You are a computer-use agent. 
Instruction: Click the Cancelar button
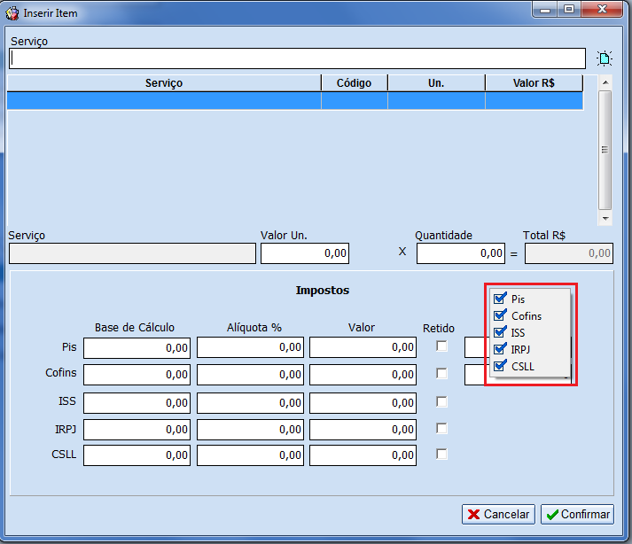click(x=498, y=515)
